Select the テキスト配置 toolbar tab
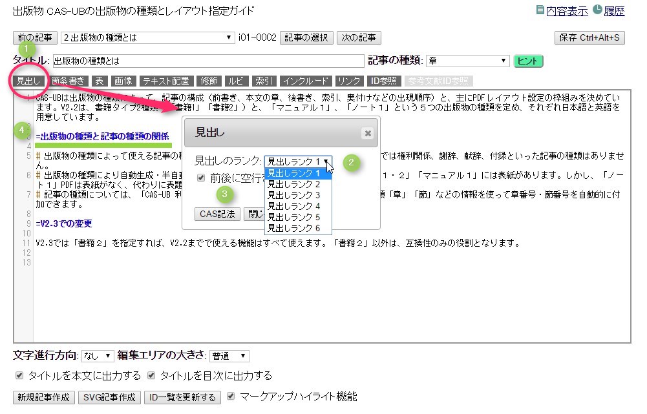The image size is (647, 414). [166, 81]
